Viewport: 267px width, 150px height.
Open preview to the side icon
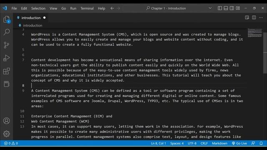[247, 17]
